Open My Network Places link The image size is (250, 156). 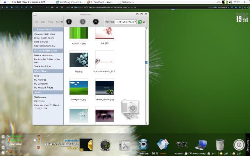[x=44, y=87]
